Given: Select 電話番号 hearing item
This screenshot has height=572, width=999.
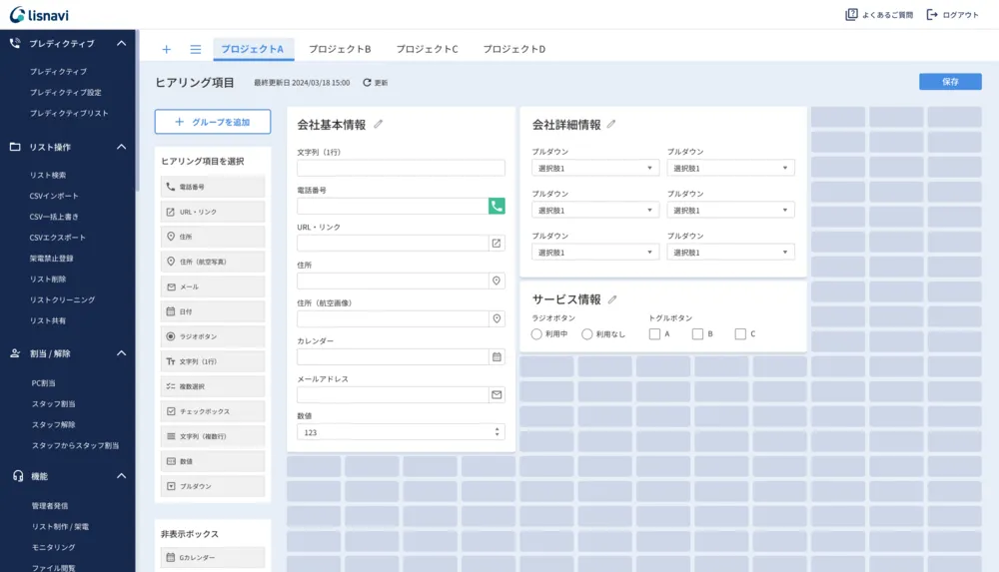Looking at the screenshot, I should [x=213, y=187].
